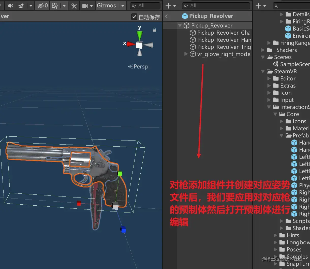Open Gizmos dropdown arrow
310x269 pixels.
tap(123, 6)
